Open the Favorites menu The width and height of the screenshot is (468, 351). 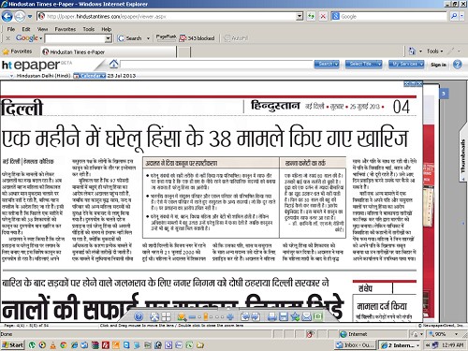[65, 29]
